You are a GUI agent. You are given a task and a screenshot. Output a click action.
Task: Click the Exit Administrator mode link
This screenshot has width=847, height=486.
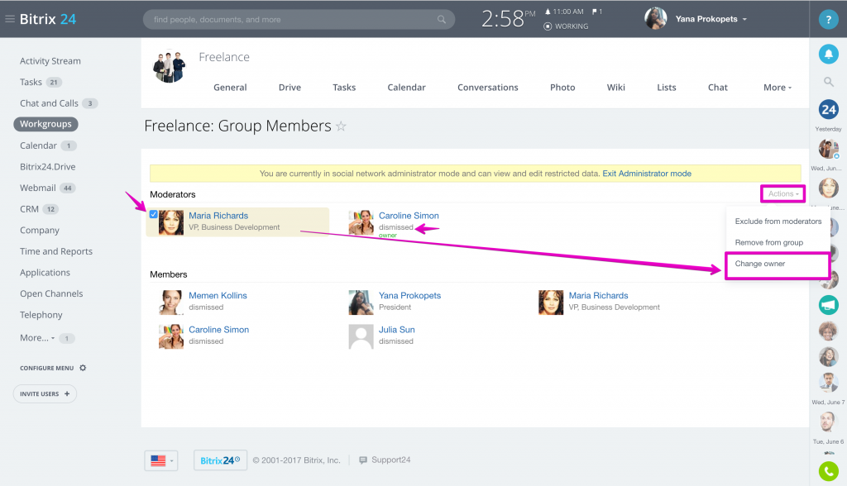click(647, 174)
